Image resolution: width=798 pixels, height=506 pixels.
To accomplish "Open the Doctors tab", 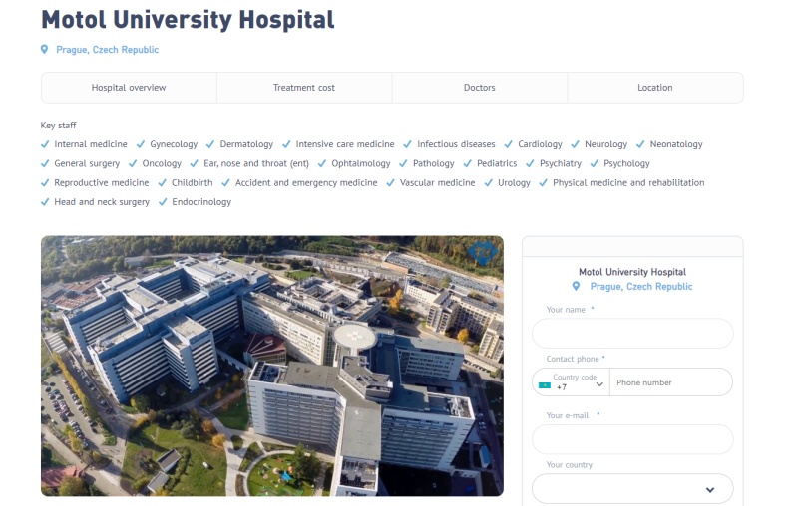I will pyautogui.click(x=480, y=88).
